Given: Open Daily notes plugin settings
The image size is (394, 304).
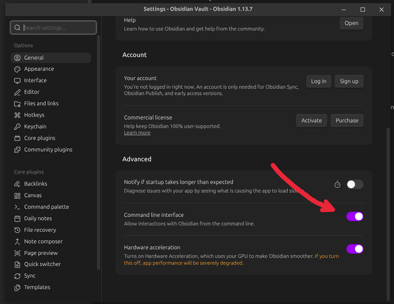Looking at the screenshot, I should pyautogui.click(x=51, y=219).
